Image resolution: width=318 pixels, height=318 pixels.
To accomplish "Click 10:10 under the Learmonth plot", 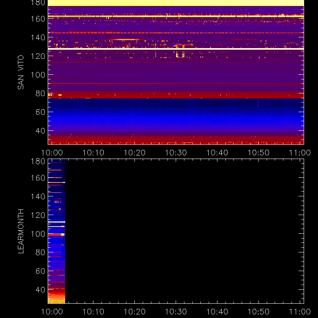I will click(x=93, y=312).
